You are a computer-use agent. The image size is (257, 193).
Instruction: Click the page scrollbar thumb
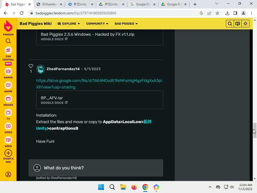[x=255, y=130]
